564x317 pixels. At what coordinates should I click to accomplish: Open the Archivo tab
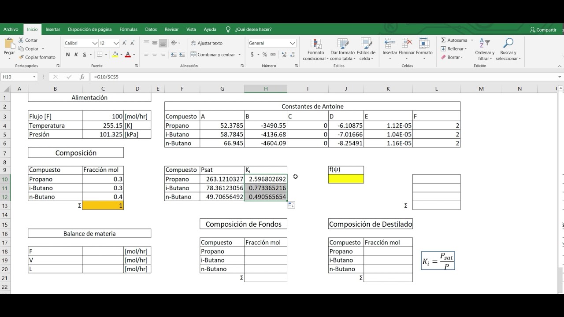click(x=11, y=29)
